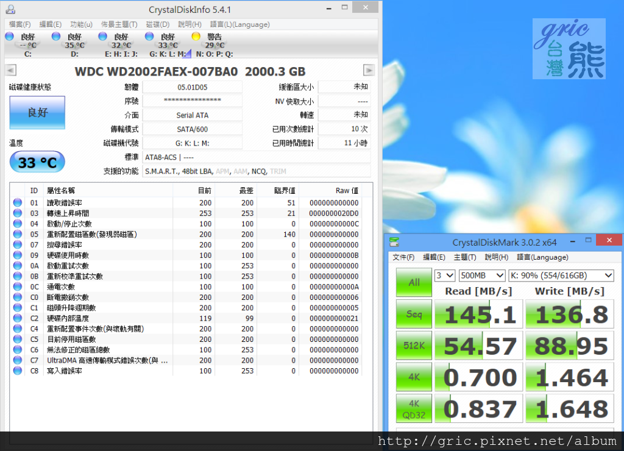The image size is (624, 451).
Task: Click the 33 °C temperature button
Action: tap(37, 162)
